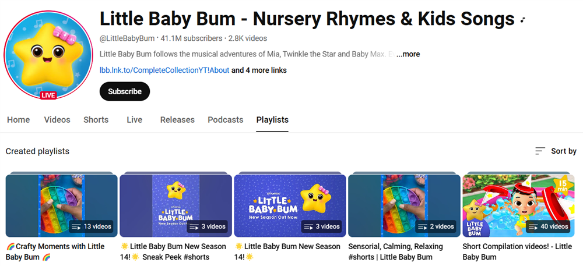Open the Little Baby Bum channel avatar
The image size is (583, 266).
(48, 55)
